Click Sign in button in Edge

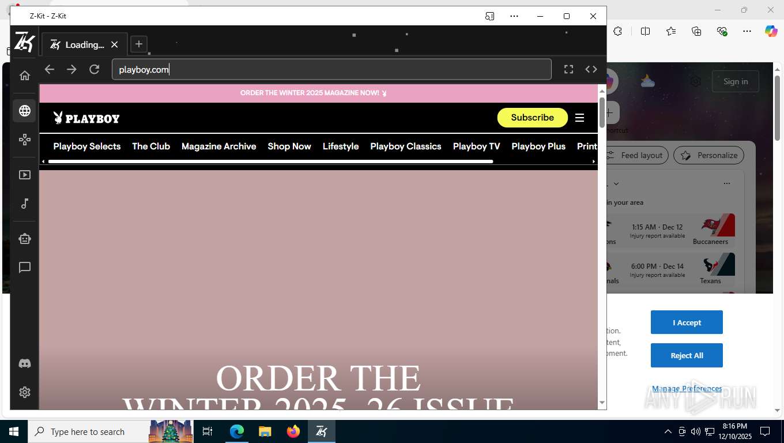pos(736,81)
